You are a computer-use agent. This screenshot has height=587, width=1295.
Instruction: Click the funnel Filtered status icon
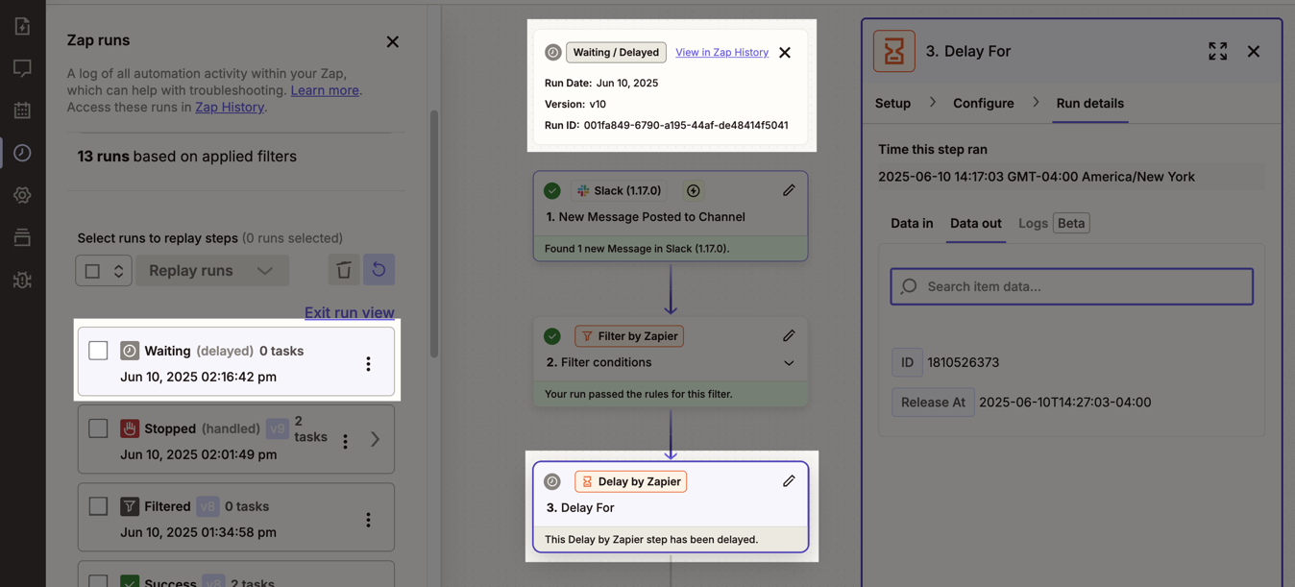(x=130, y=506)
